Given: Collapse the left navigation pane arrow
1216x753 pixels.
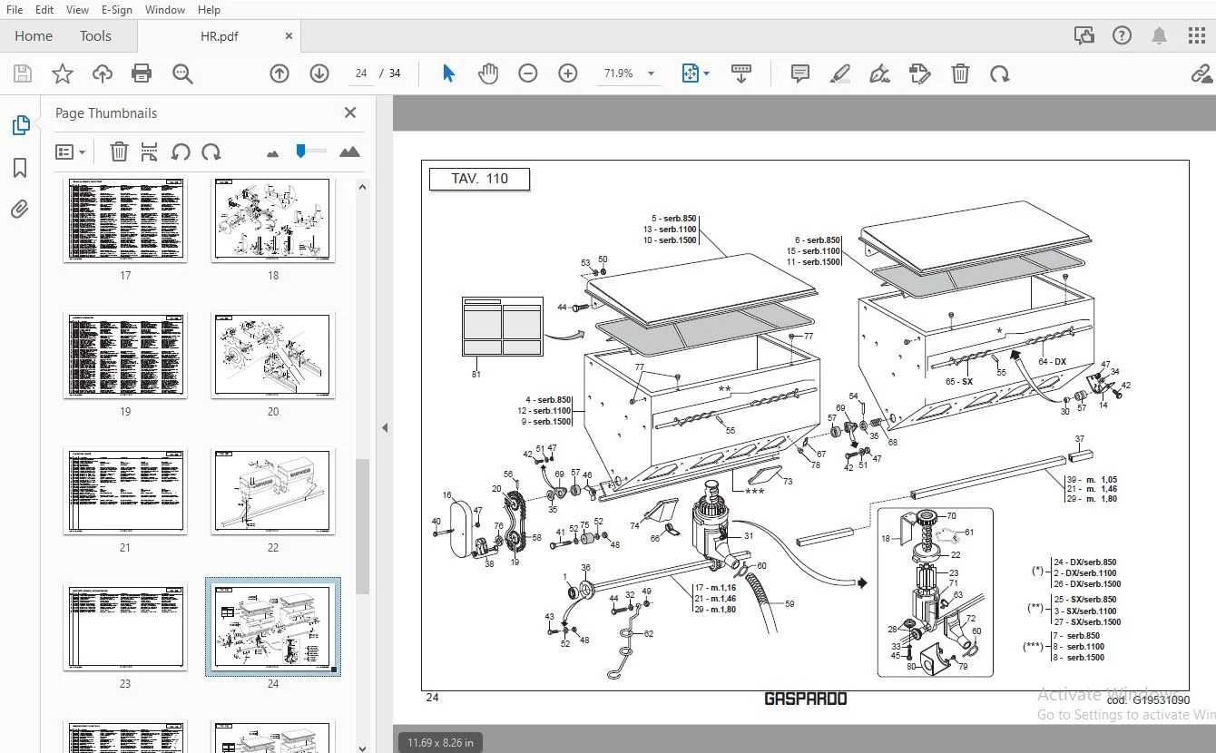Looking at the screenshot, I should pyautogui.click(x=384, y=428).
